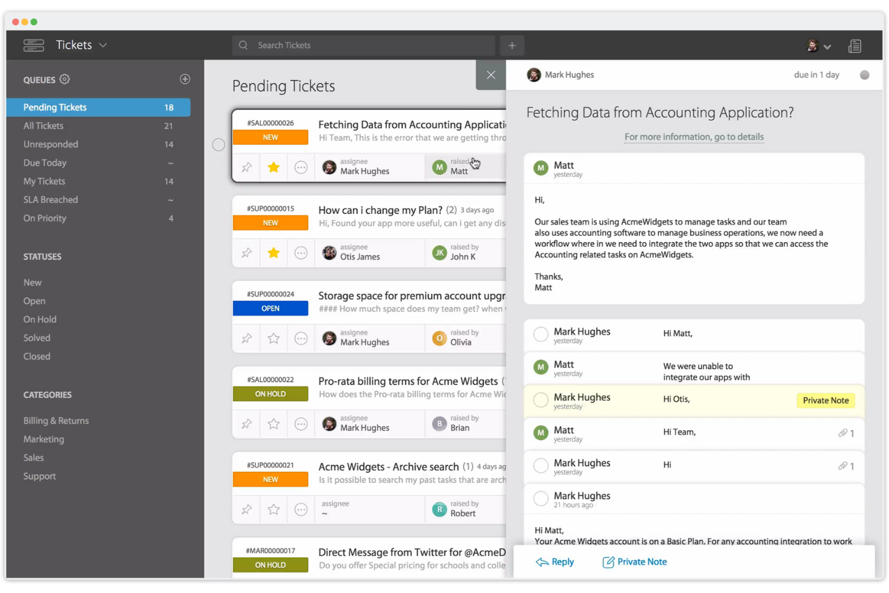The height and width of the screenshot is (593, 889).
Task: Star the Acme Widgets Archive search ticket
Action: tap(274, 509)
